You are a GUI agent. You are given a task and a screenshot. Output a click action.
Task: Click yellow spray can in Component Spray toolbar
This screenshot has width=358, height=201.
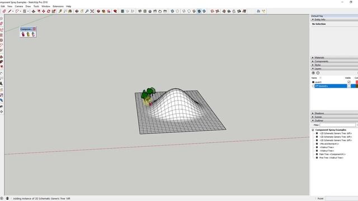[28, 34]
